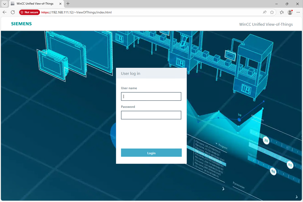Screen dimensions: 303x202
Task: Click the chevron arrow at bottom-right corner
Action: click(x=296, y=197)
